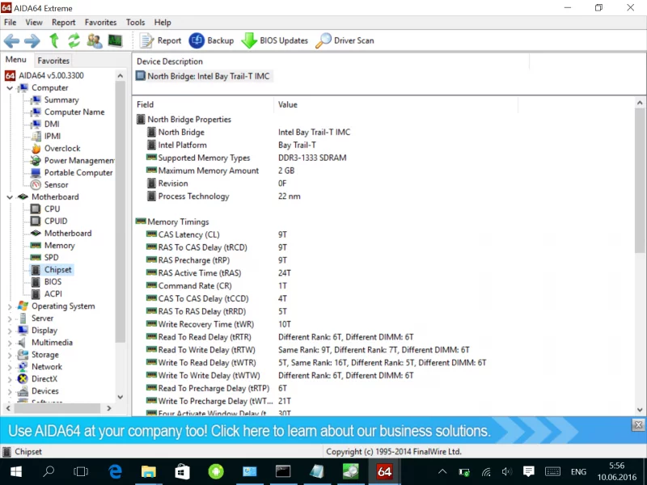Open the Overclock page
The image size is (647, 485).
point(62,149)
